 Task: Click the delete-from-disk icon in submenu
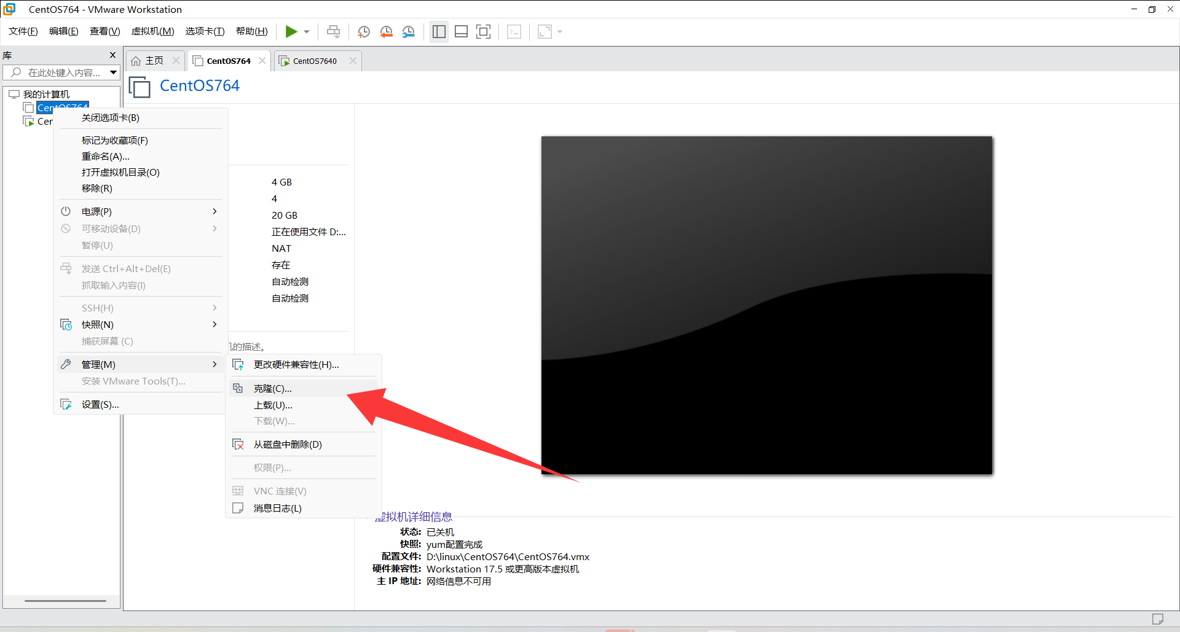pos(238,444)
